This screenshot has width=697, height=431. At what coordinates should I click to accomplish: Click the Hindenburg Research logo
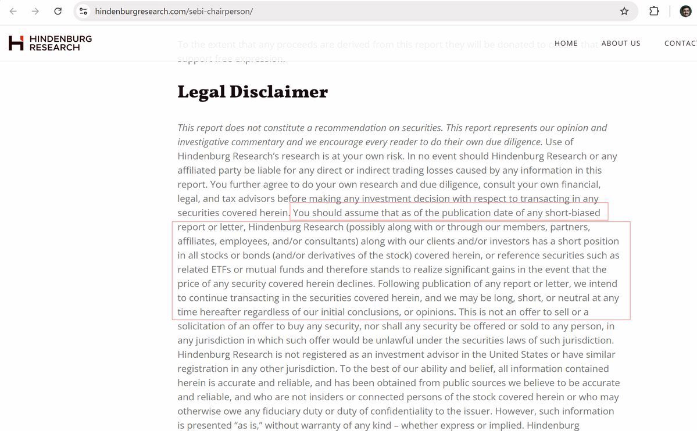50,43
